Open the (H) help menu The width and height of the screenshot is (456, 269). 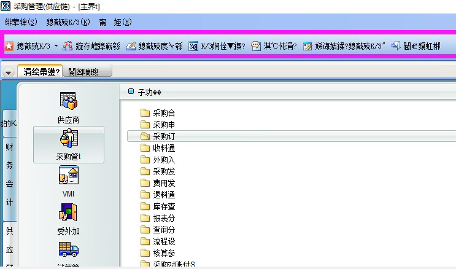click(123, 22)
